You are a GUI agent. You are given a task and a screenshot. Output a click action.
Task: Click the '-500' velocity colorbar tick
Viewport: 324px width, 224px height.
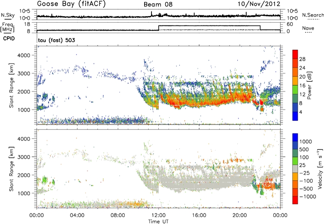(x=306, y=188)
